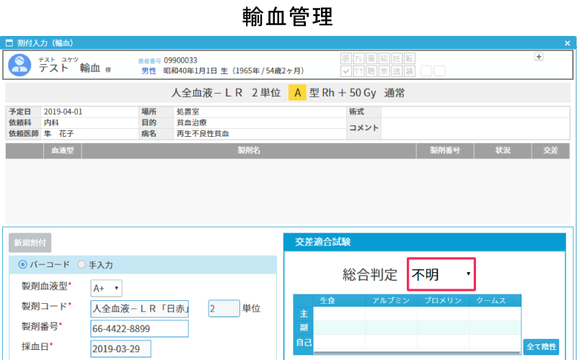Click the 感 infection status icon
Viewport: 577px width, 360px height.
347,58
